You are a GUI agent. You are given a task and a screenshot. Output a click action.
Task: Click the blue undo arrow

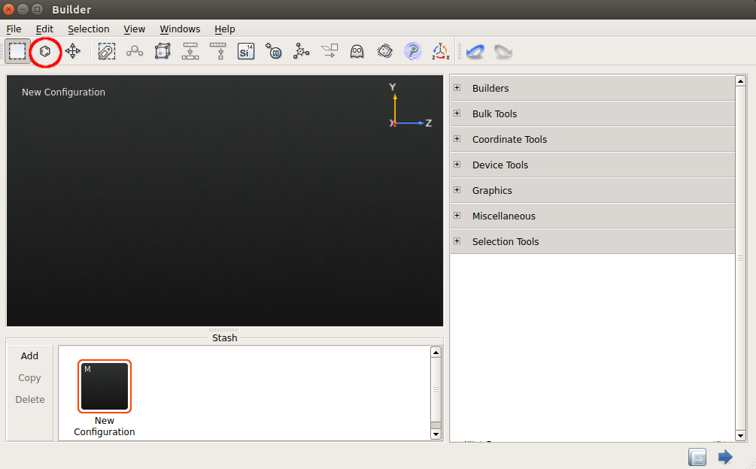[475, 51]
